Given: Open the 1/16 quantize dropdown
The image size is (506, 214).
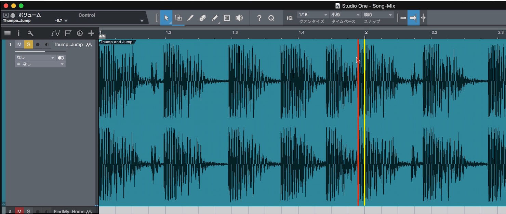Looking at the screenshot, I should tap(312, 15).
